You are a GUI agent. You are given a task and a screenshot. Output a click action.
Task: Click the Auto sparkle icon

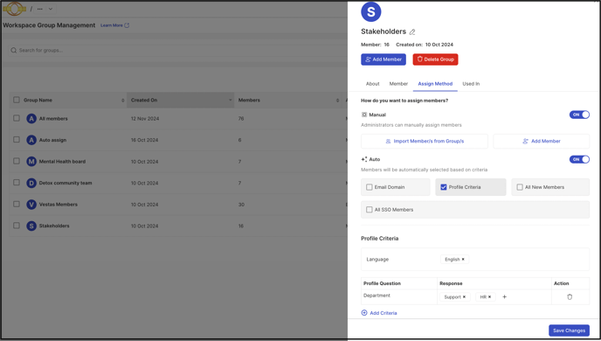coord(364,159)
